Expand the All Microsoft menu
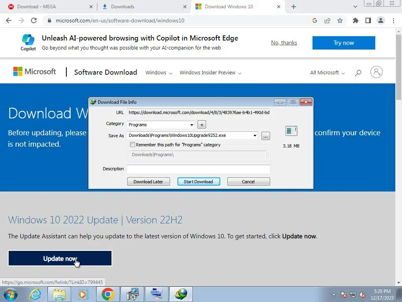 point(327,73)
